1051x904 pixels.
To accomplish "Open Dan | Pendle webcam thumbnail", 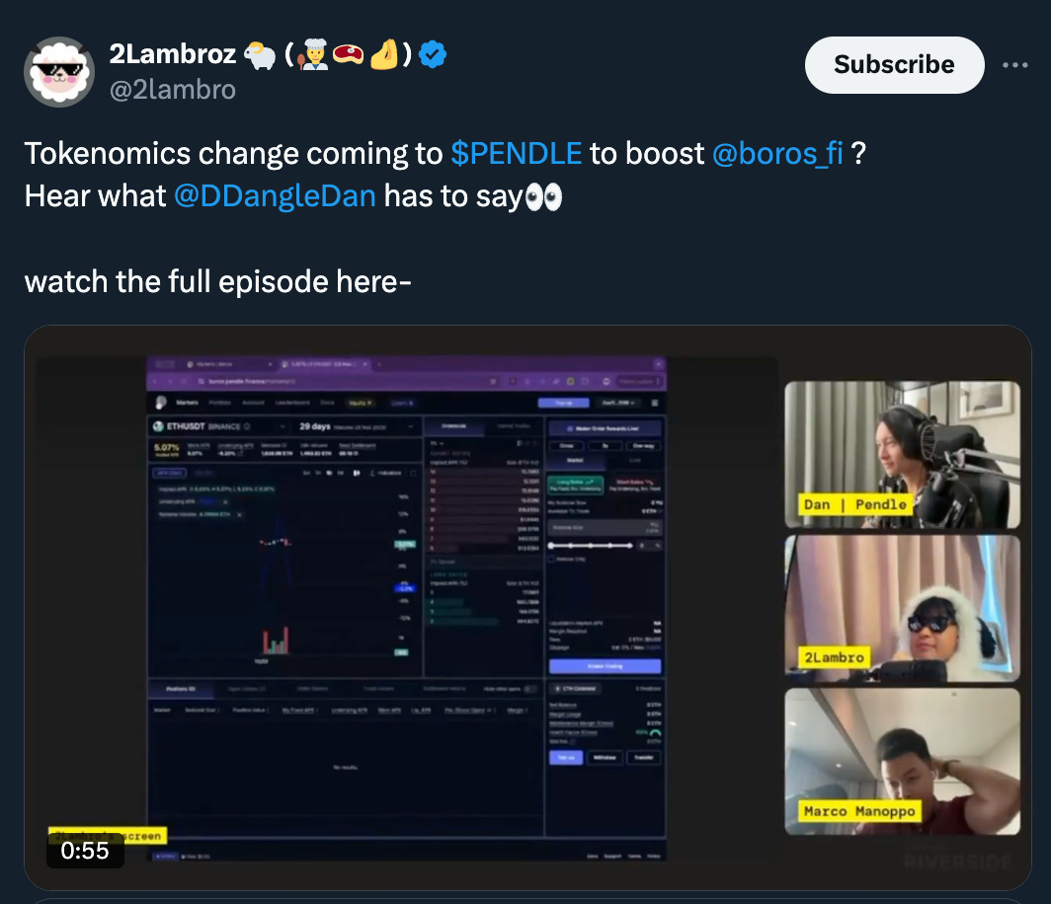I will tap(902, 455).
